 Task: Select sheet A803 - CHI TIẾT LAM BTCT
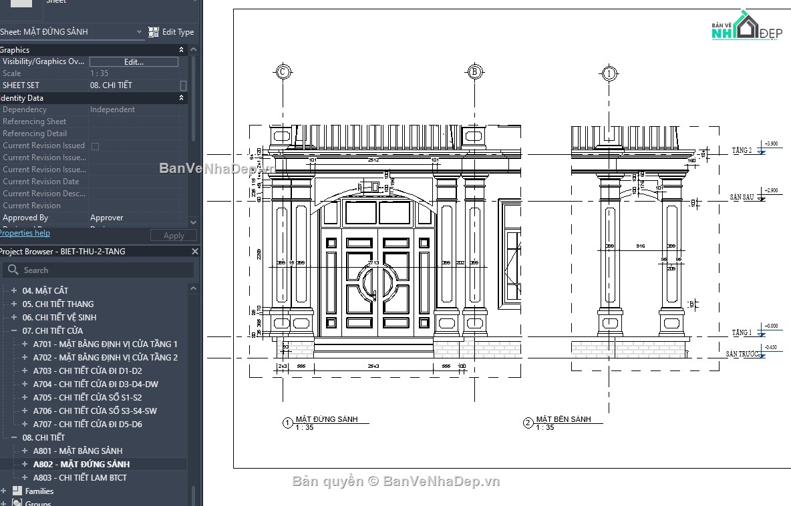(x=80, y=477)
